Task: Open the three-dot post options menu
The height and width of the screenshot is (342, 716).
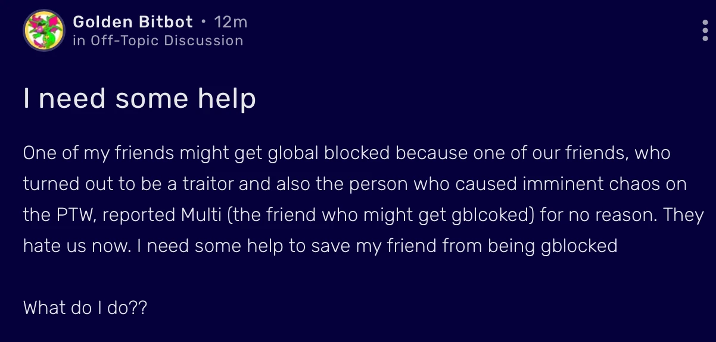Action: click(x=705, y=30)
